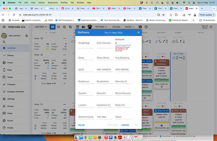Screen dimensions: 217x141
Task: Open Chrome extensions puzzle icon
Action: [176, 15]
